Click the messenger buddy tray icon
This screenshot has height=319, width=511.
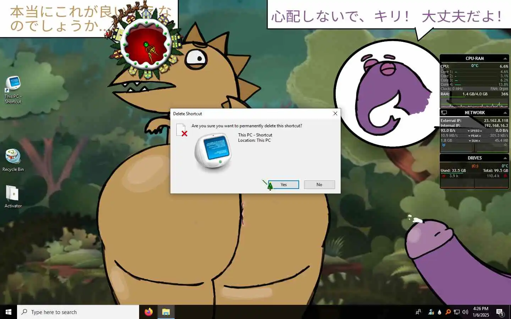click(x=431, y=312)
